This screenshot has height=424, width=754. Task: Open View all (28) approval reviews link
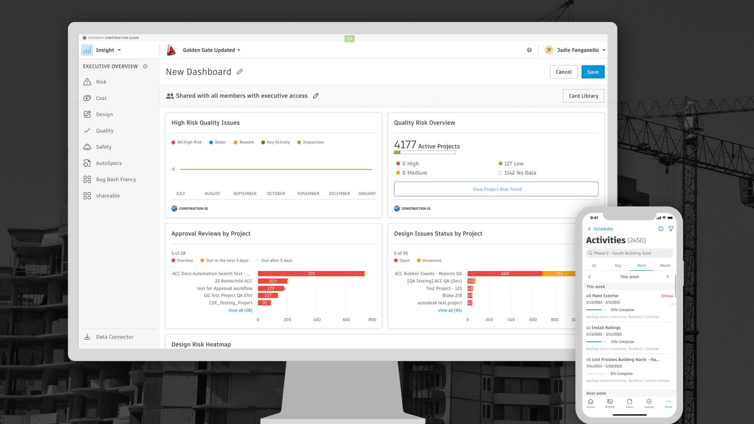(240, 310)
